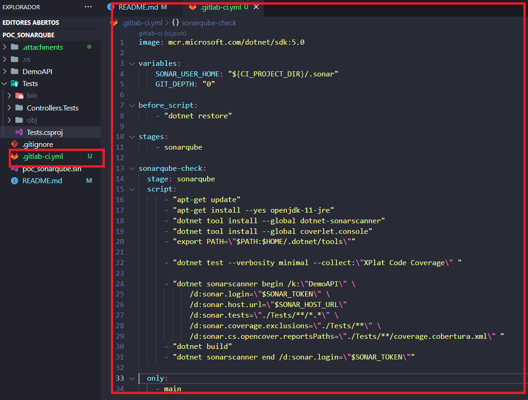This screenshot has width=528, height=400.
Task: Click the stage: sonarqube line
Action: tap(181, 179)
